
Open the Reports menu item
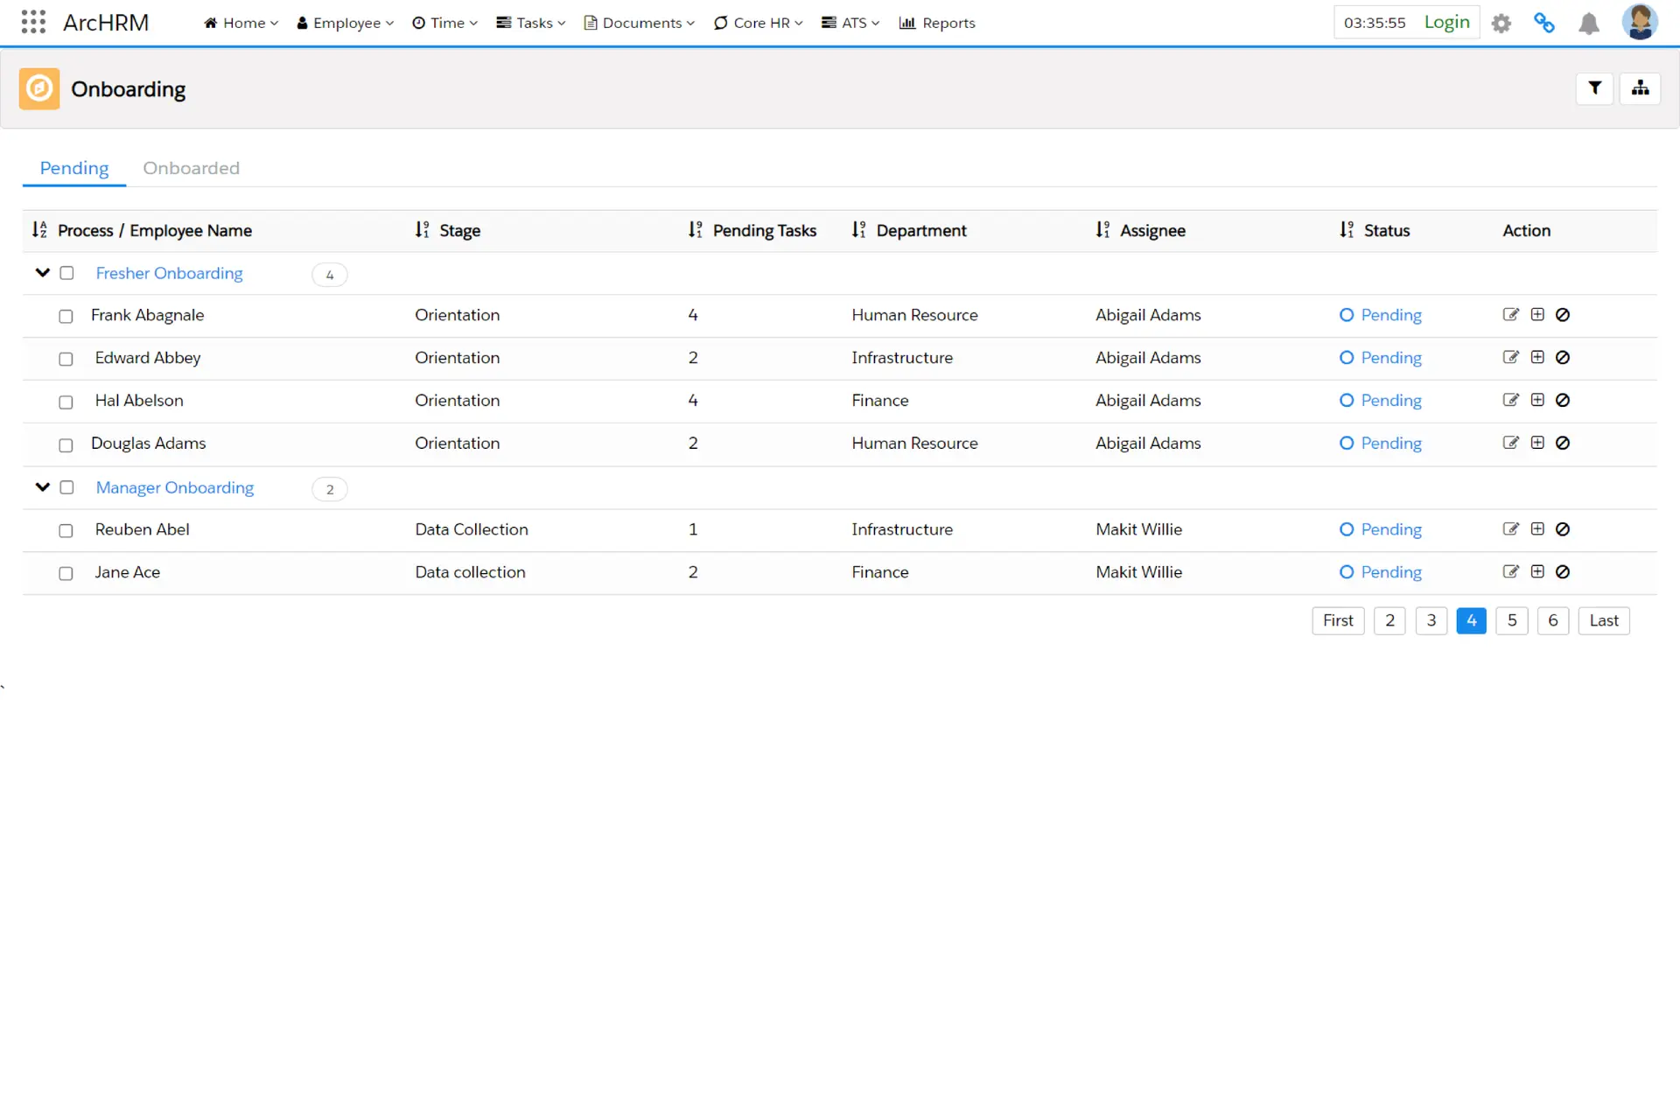coord(937,23)
